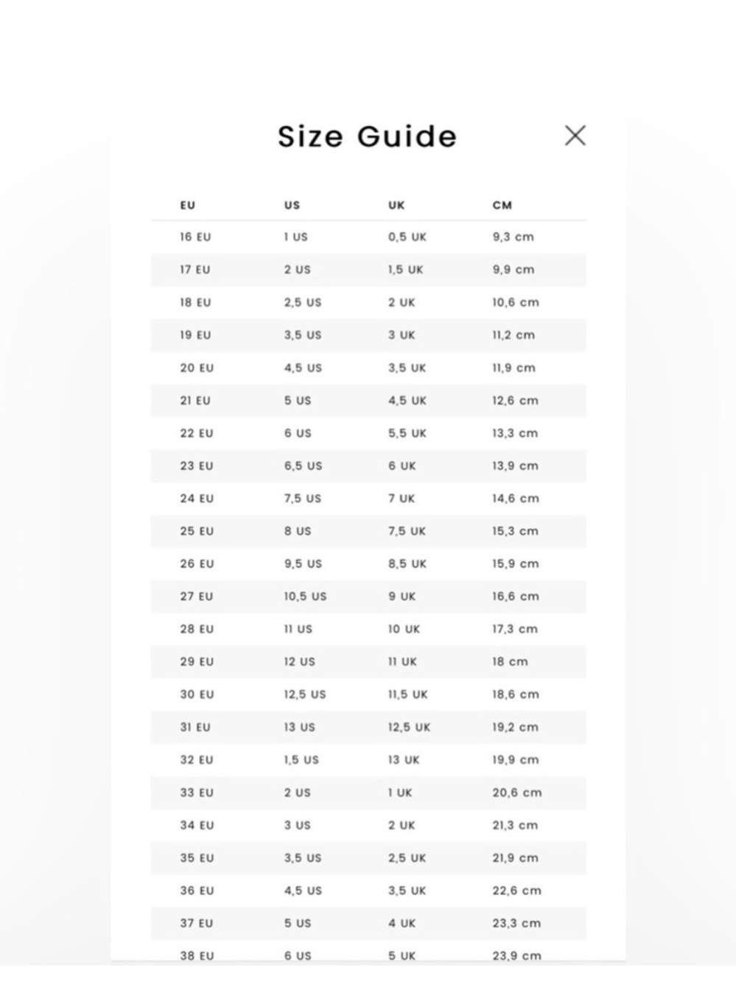Click the 21,9 cm value

pos(515,858)
